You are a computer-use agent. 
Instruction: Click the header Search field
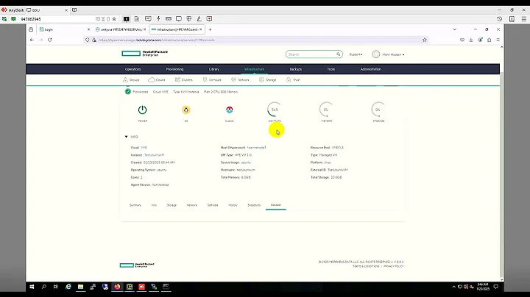pyautogui.click(x=314, y=54)
